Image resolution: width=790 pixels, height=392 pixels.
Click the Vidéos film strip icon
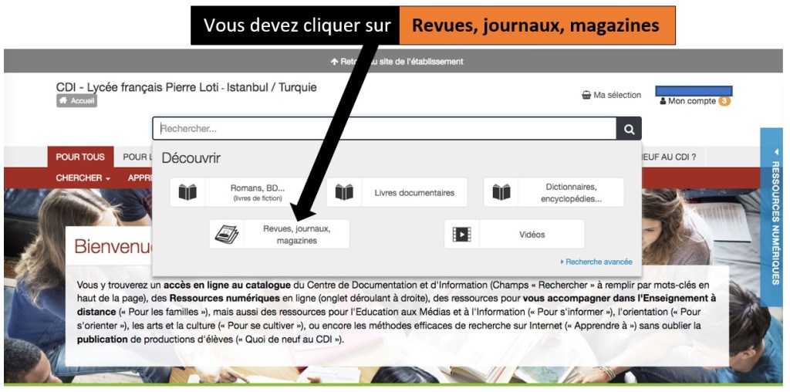click(461, 235)
